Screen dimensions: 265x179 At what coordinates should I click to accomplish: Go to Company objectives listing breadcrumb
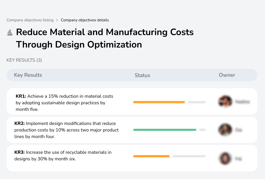[30, 20]
